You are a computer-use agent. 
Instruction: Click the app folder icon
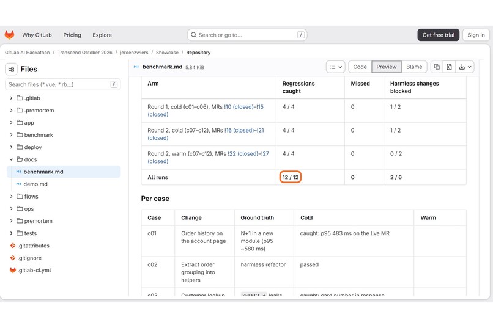[x=20, y=122]
